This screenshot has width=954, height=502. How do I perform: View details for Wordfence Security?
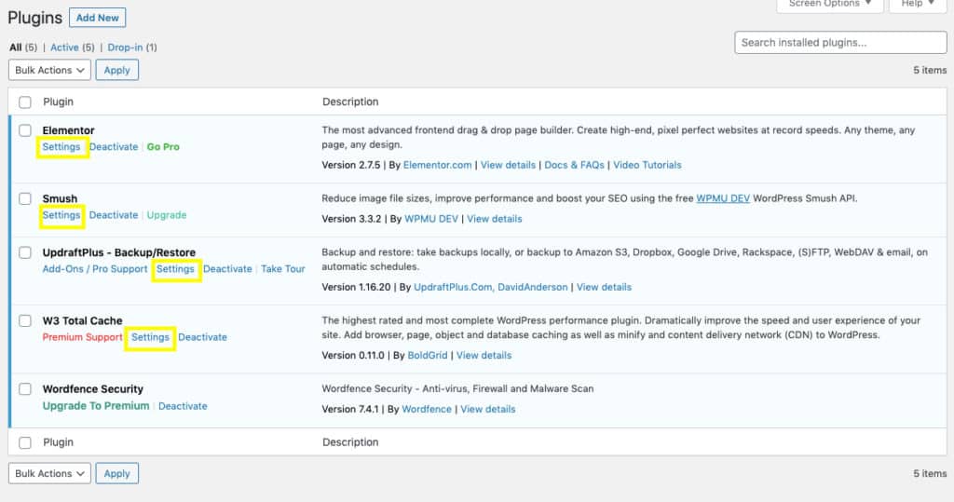pyautogui.click(x=488, y=409)
